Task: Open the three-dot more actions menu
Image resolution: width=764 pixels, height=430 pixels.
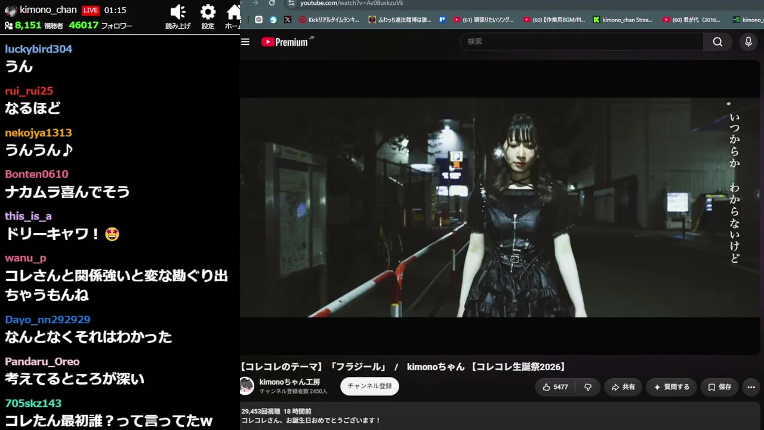Action: click(x=751, y=387)
